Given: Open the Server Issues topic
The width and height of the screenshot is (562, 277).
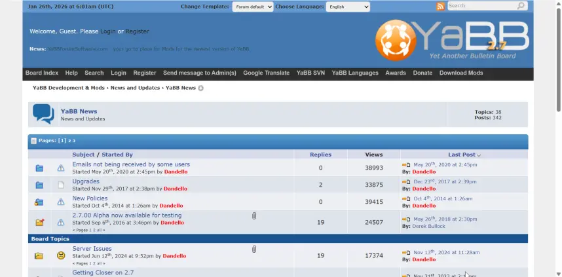Looking at the screenshot, I should 92,249.
